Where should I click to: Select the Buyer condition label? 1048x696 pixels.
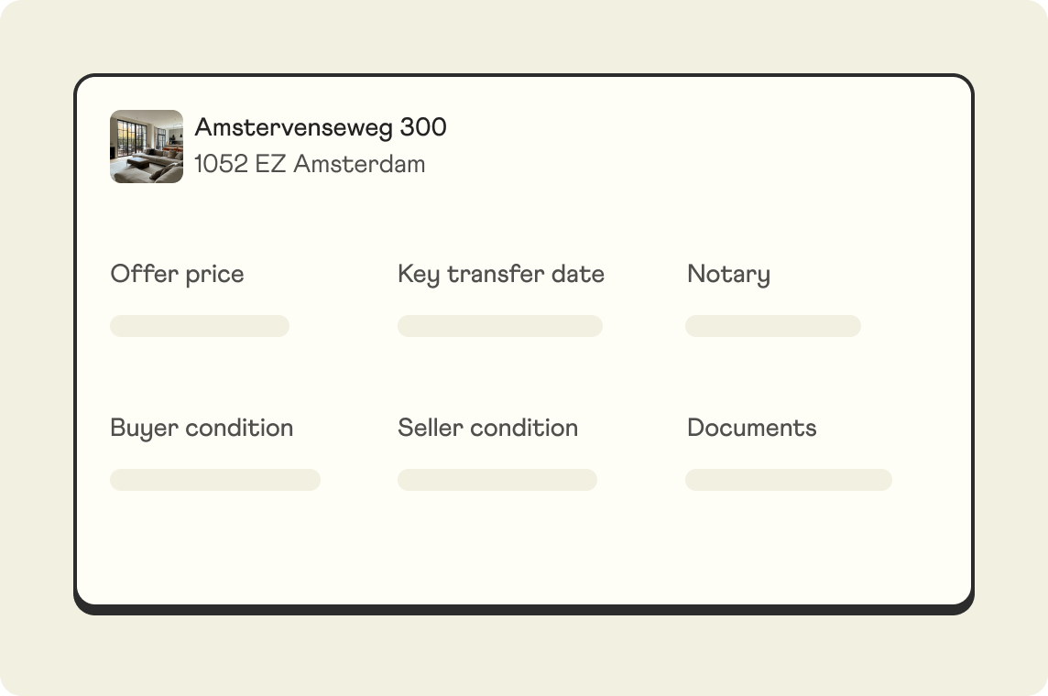202,428
